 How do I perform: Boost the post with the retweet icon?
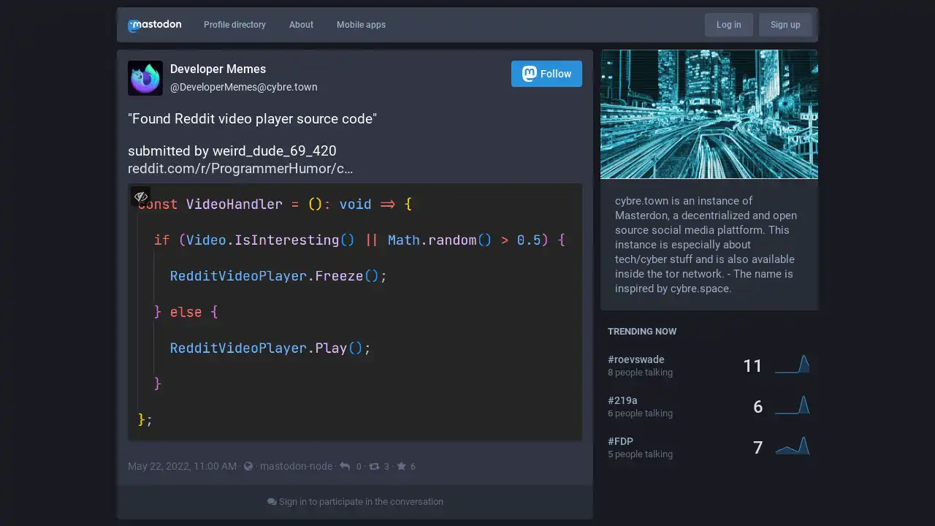(x=374, y=466)
